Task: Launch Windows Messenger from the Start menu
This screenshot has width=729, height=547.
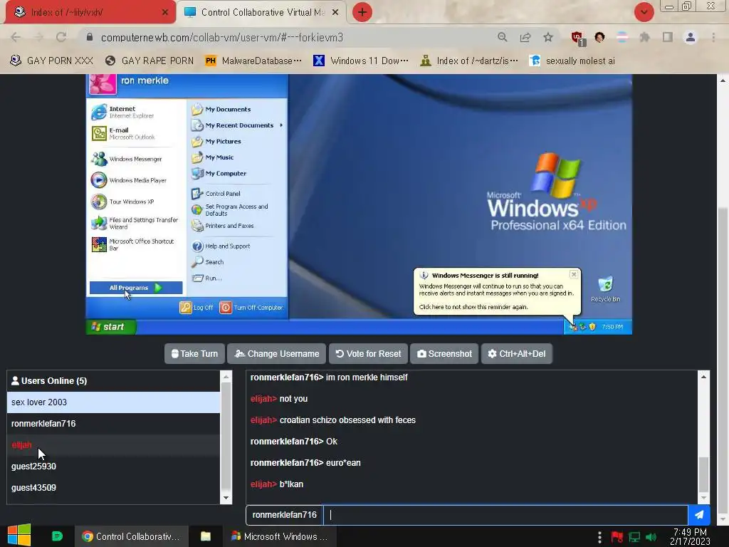Action: 127,159
